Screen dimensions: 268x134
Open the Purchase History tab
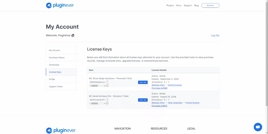click(x=61, y=58)
